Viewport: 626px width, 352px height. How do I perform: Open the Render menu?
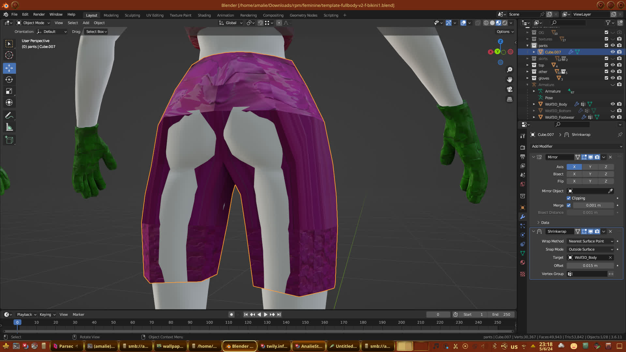click(x=39, y=14)
